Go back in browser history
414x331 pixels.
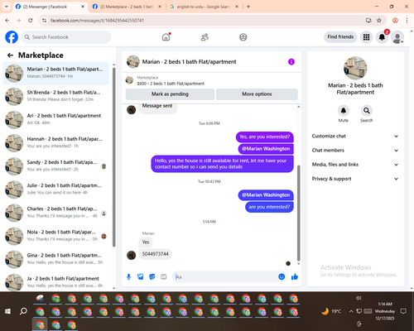[x=7, y=21]
